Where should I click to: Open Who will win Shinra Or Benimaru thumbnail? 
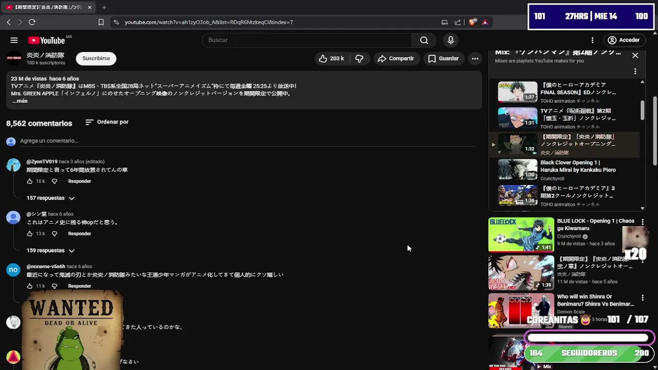coord(521,310)
